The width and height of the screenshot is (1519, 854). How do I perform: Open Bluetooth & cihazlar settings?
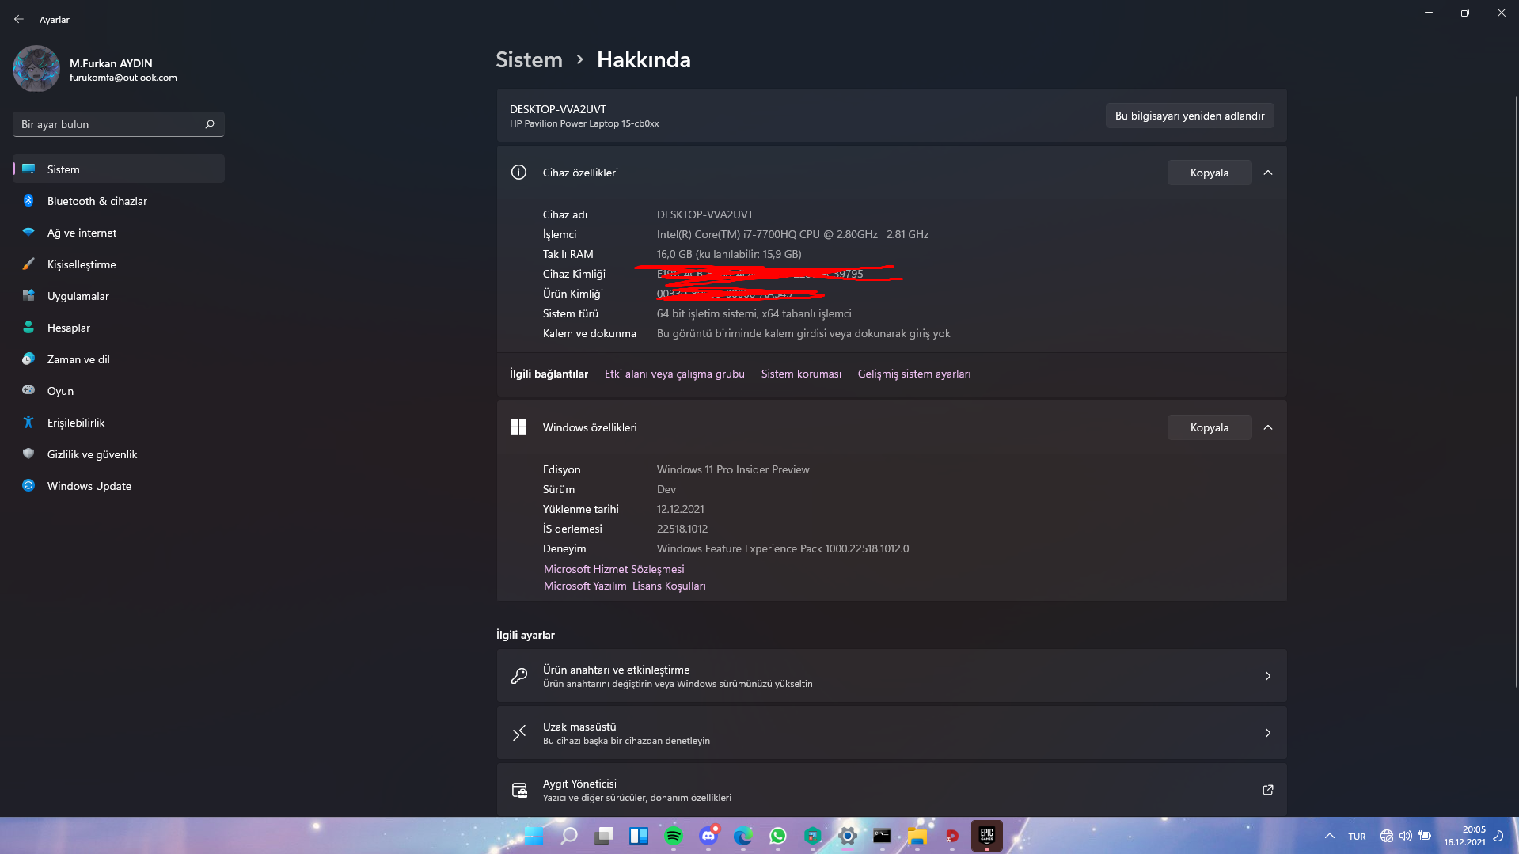(x=119, y=201)
